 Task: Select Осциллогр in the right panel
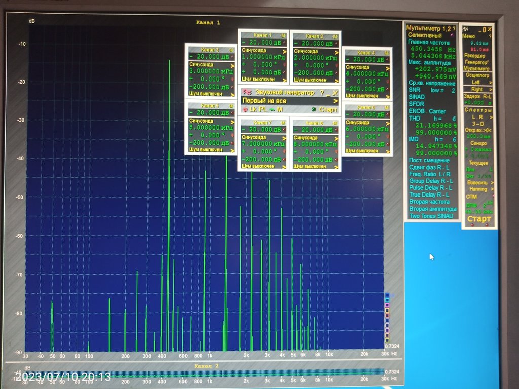pos(476,75)
